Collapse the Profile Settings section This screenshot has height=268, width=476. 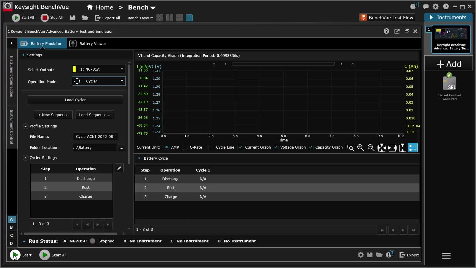click(x=26, y=126)
